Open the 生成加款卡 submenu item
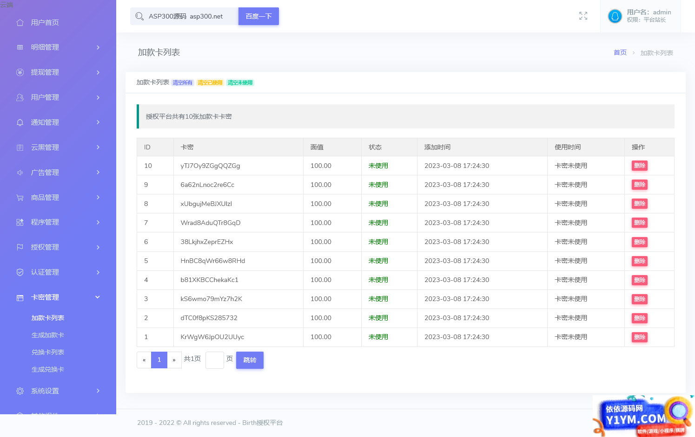Image resolution: width=695 pixels, height=437 pixels. pyautogui.click(x=48, y=335)
